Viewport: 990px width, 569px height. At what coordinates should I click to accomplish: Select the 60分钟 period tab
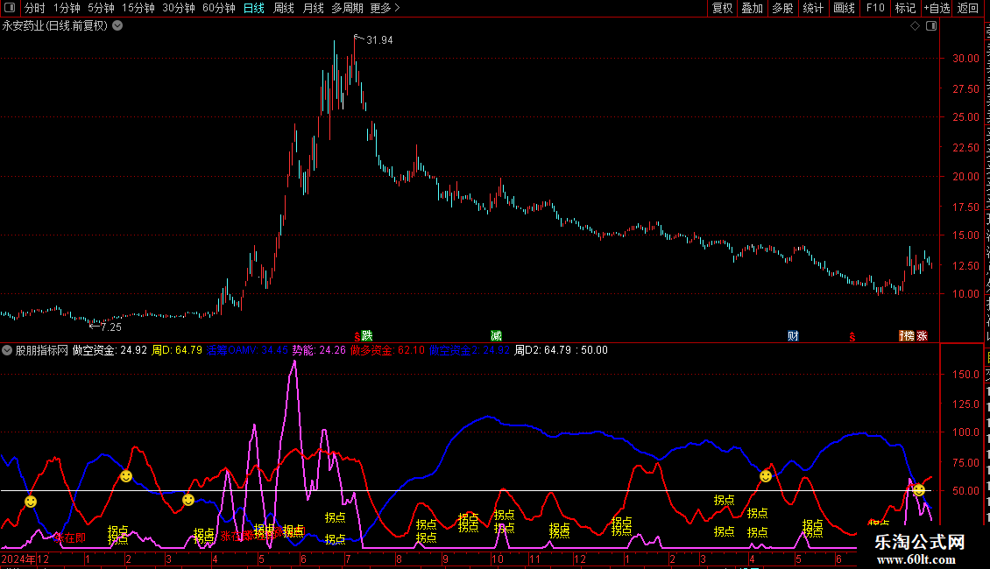pos(219,8)
